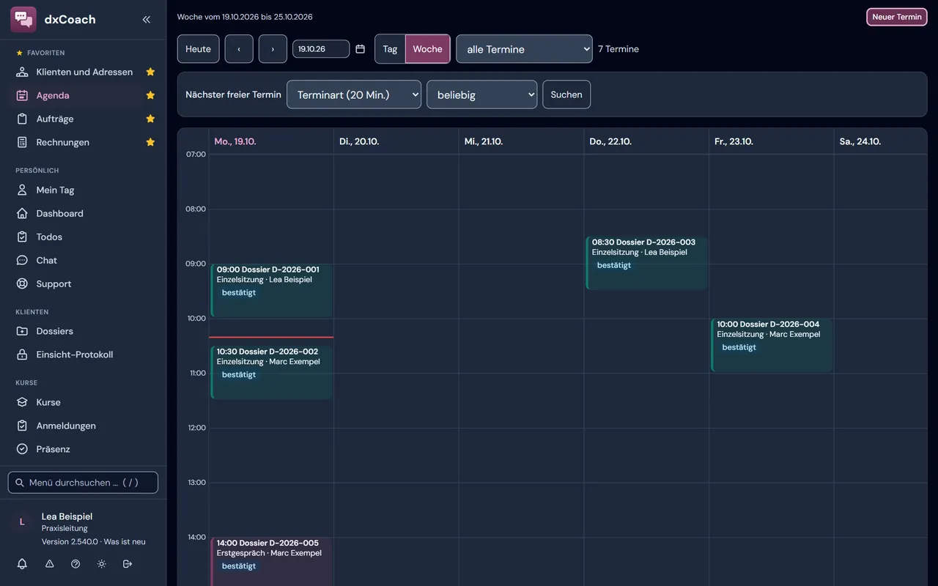Toggle the favorite star next to Rechnungen
938x586 pixels.
150,142
